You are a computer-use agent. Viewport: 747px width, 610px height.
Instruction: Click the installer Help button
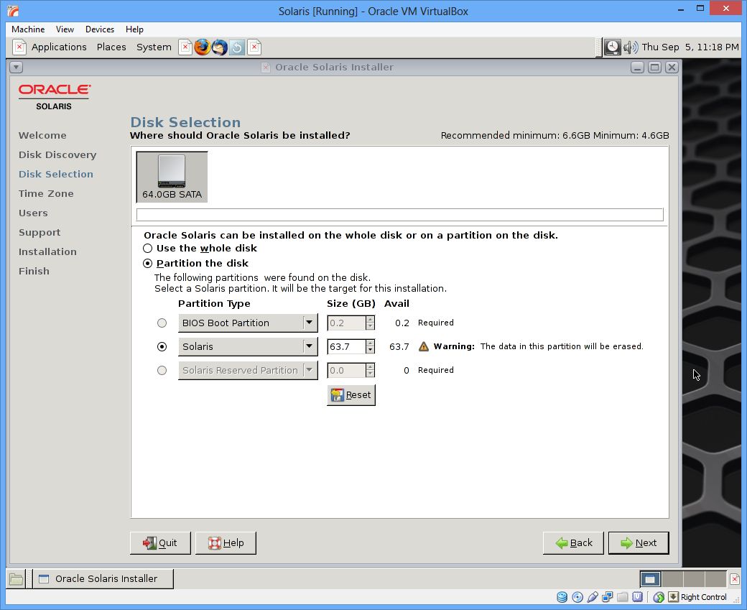click(226, 542)
